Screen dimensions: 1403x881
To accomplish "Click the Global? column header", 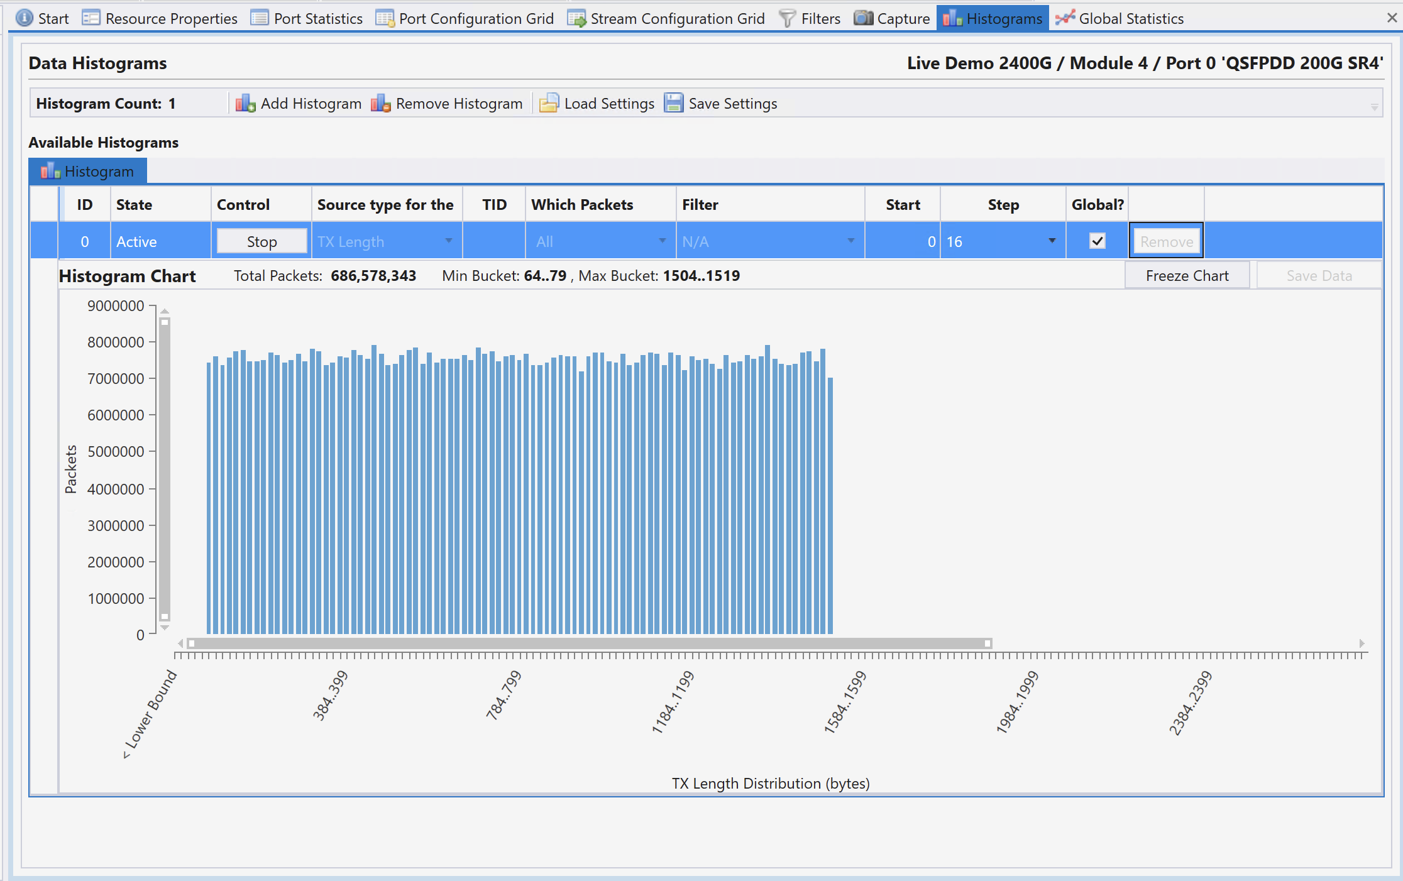I will 1098,205.
